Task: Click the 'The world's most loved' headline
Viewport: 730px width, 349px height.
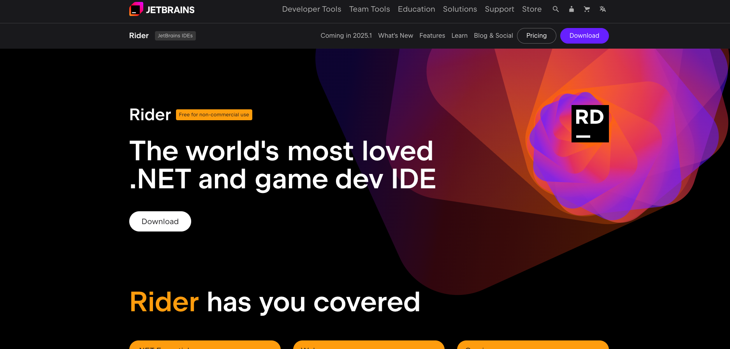Action: 283,165
